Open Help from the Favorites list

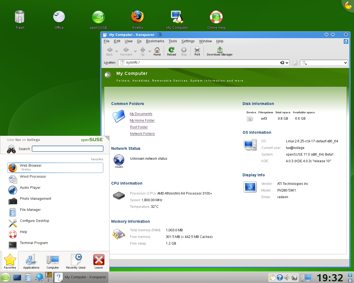[55, 234]
